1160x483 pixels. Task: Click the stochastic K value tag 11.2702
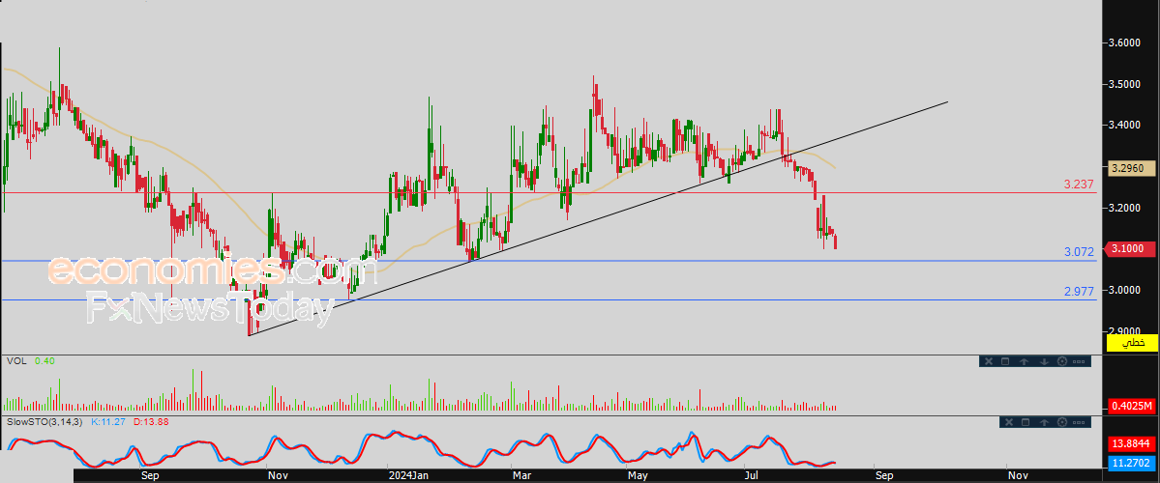[1131, 463]
